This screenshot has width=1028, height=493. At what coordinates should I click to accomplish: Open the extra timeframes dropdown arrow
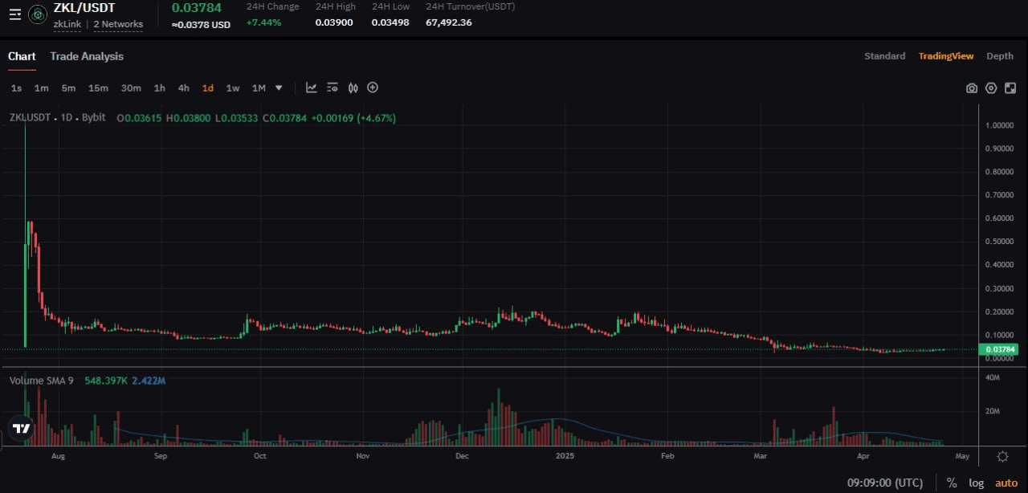278,88
